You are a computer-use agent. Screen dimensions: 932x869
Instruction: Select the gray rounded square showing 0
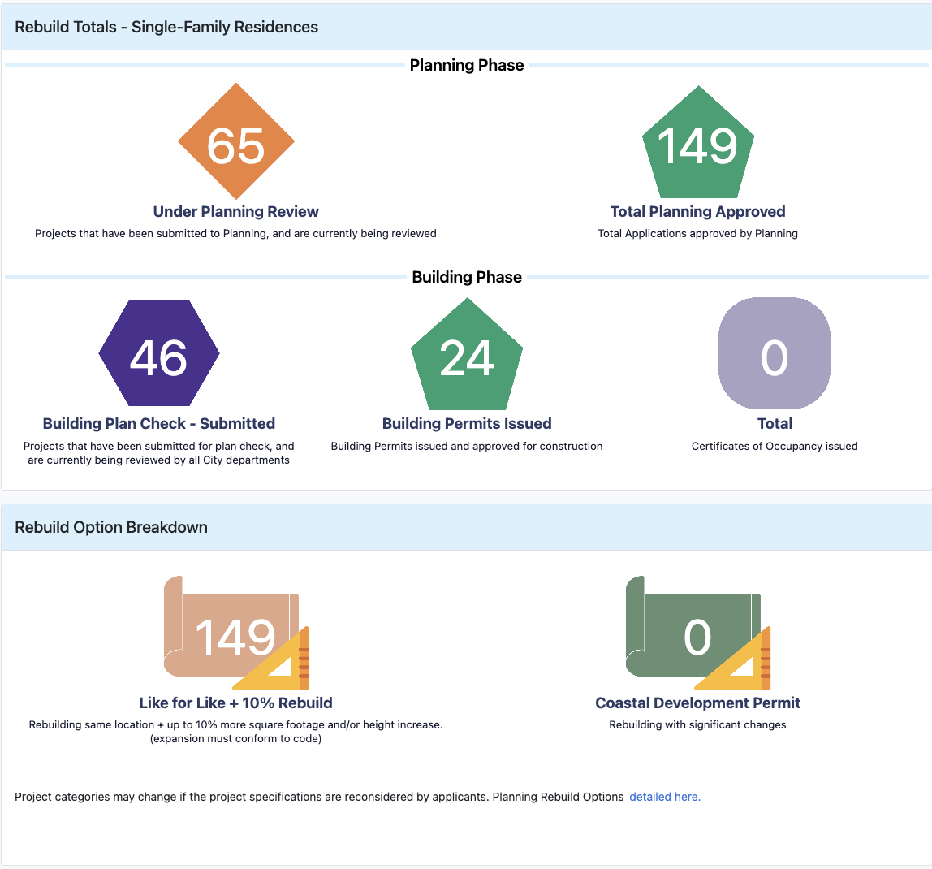click(775, 353)
